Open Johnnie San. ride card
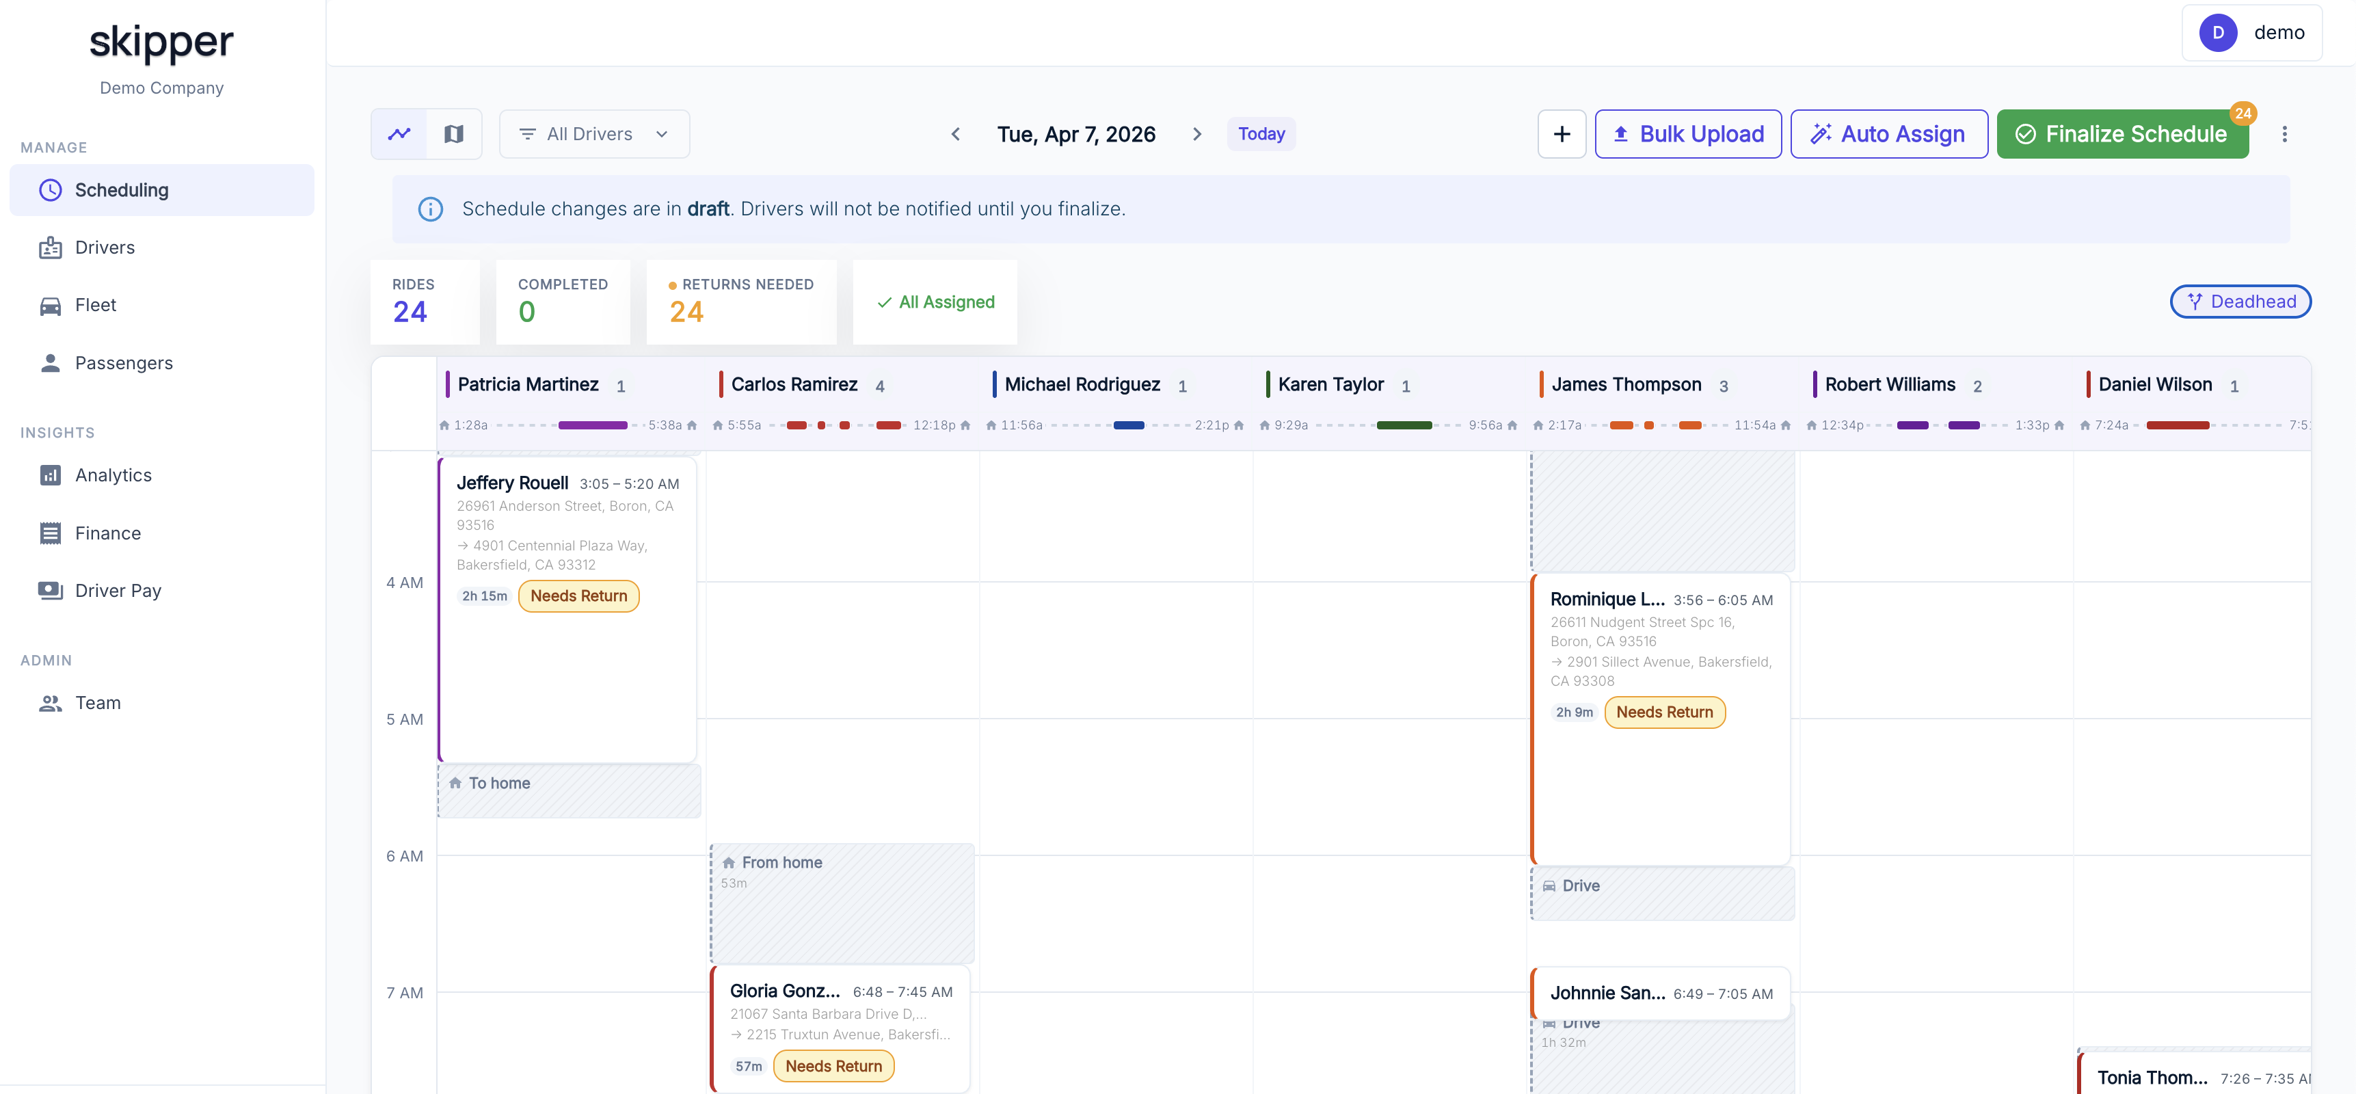Viewport: 2356px width, 1094px height. [1660, 993]
